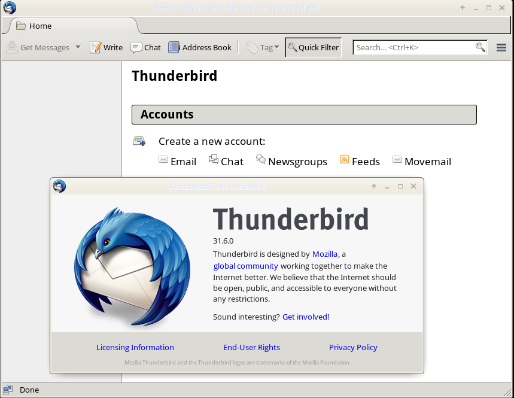The width and height of the screenshot is (514, 398).
Task: Switch to the Home tab
Action: (x=41, y=26)
